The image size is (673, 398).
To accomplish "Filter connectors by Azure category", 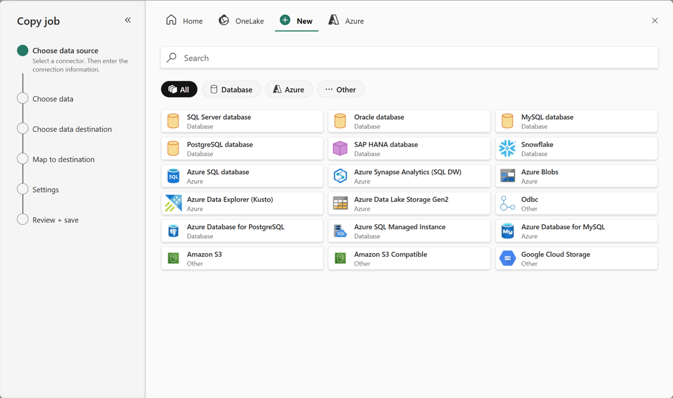I will pyautogui.click(x=289, y=89).
